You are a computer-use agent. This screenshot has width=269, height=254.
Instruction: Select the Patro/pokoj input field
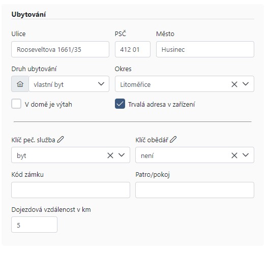tap(195, 190)
